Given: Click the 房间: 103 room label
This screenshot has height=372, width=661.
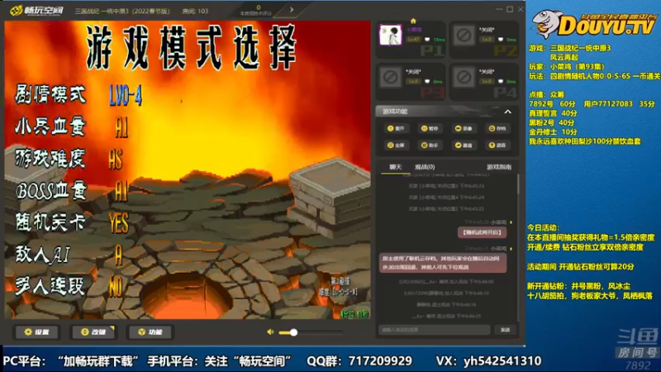Looking at the screenshot, I should click(195, 11).
